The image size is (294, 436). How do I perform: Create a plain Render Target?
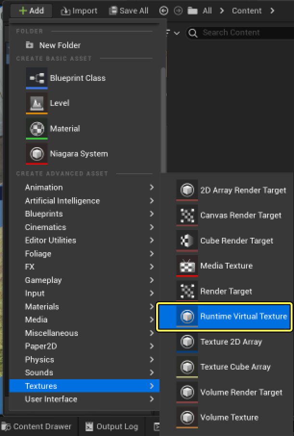[226, 291]
